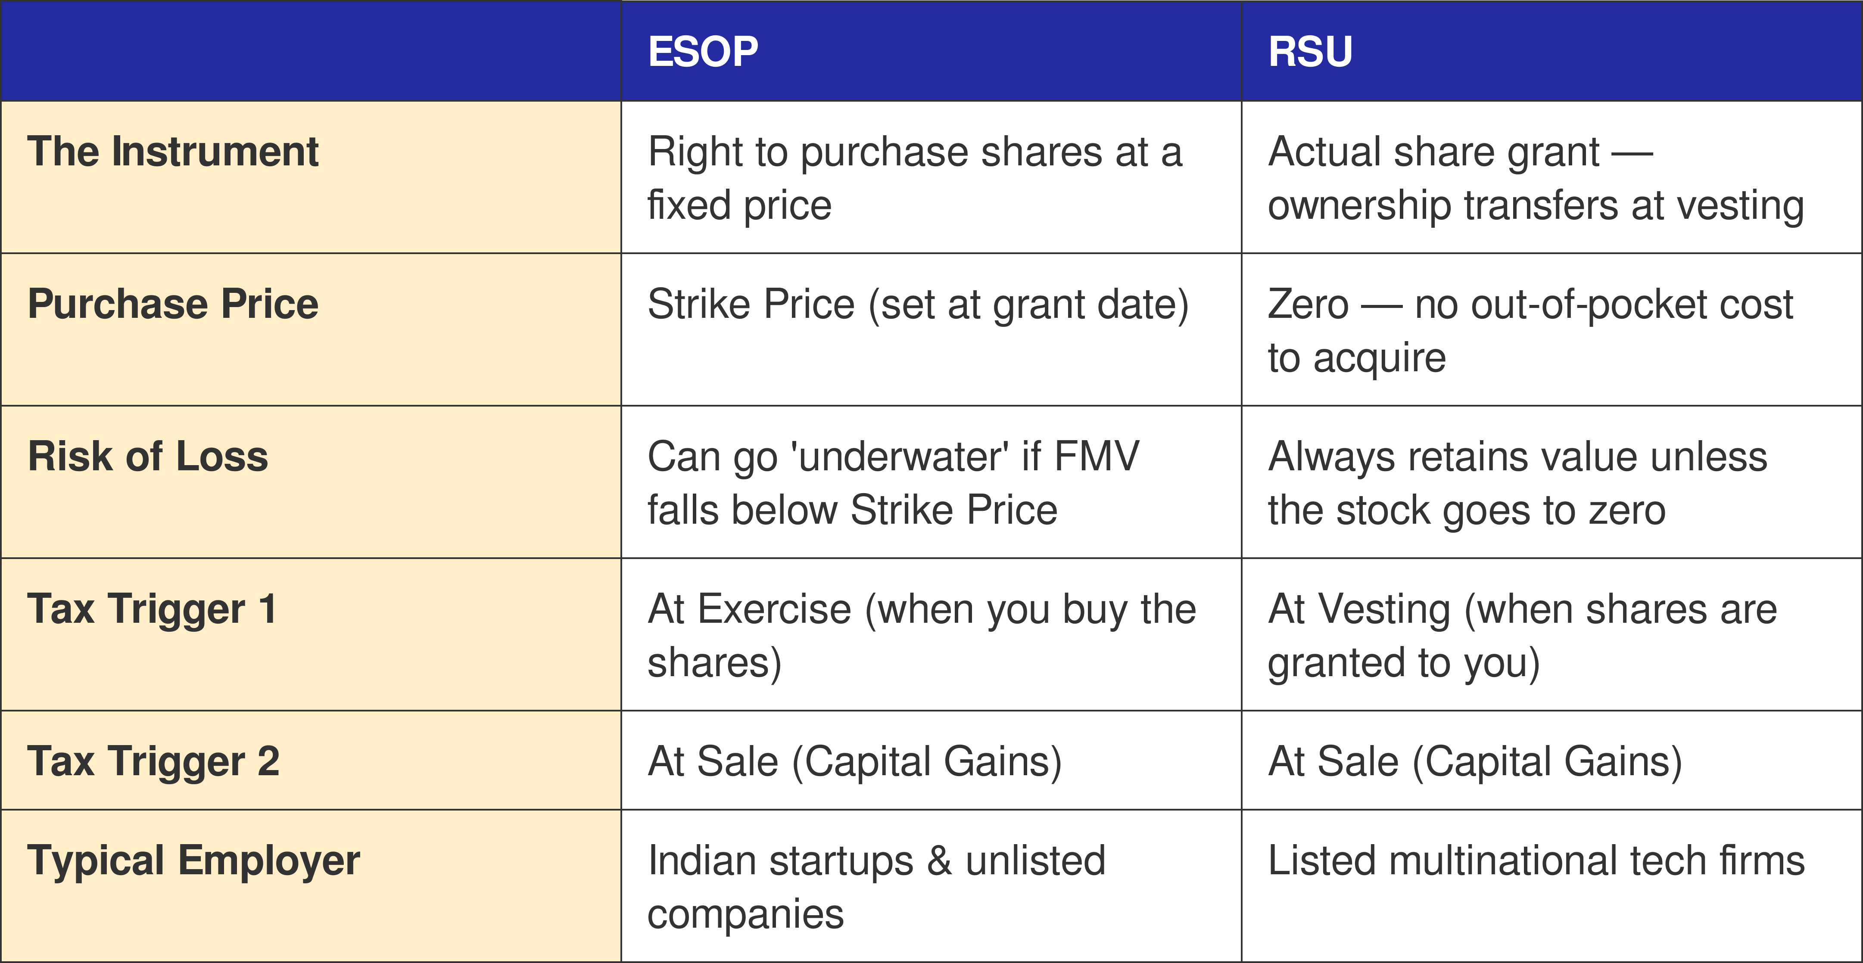This screenshot has width=1863, height=963.
Task: Select 'Indian startups & unlisted companies' cell
Action: [931, 886]
